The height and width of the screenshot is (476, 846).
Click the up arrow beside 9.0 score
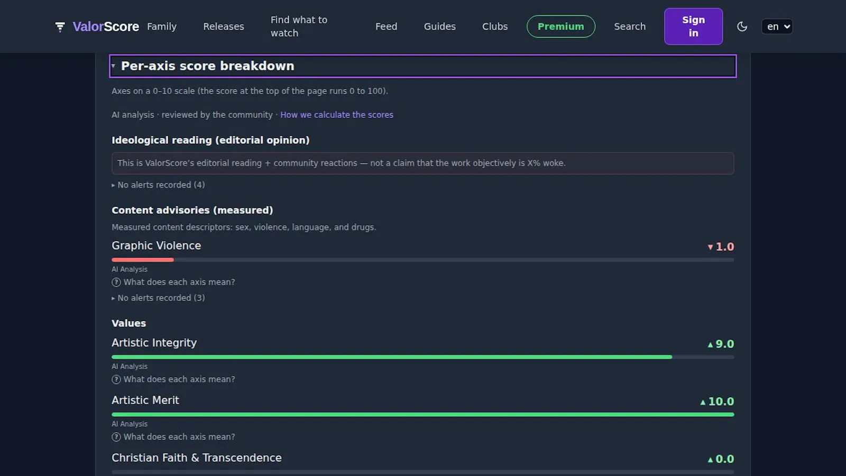pyautogui.click(x=710, y=344)
